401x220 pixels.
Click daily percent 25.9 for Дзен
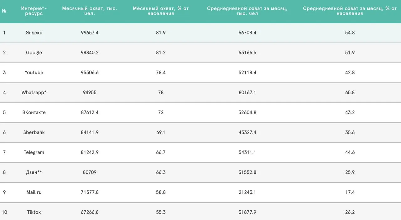click(x=350, y=172)
